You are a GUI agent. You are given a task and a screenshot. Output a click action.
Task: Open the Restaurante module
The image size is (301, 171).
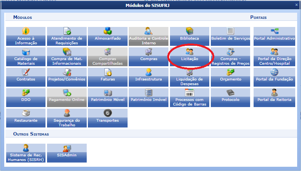pyautogui.click(x=26, y=117)
